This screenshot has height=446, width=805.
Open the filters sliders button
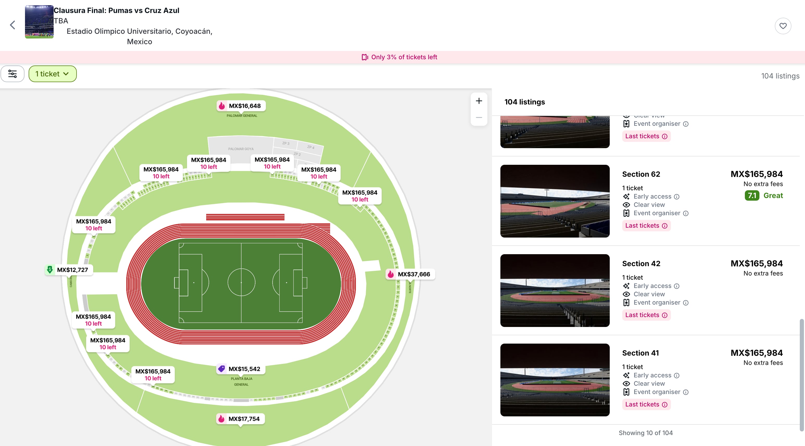click(x=12, y=74)
